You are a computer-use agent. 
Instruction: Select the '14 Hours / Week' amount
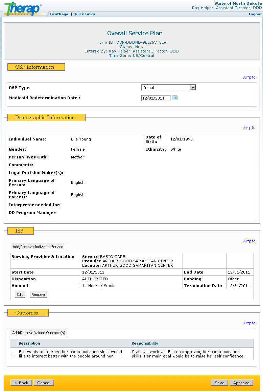pyautogui.click(x=98, y=286)
